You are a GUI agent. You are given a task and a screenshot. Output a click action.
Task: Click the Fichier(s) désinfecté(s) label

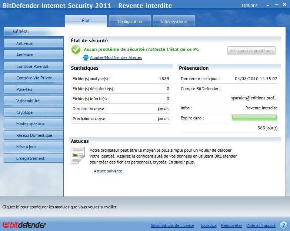[94, 89]
